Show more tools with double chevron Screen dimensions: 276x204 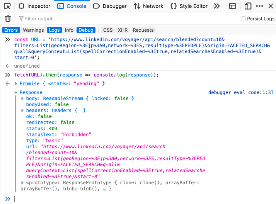click(217, 6)
